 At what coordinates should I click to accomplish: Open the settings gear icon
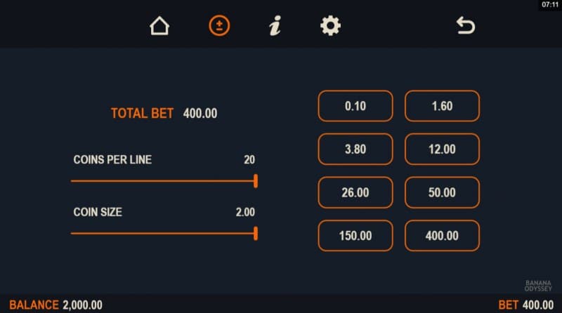click(330, 26)
